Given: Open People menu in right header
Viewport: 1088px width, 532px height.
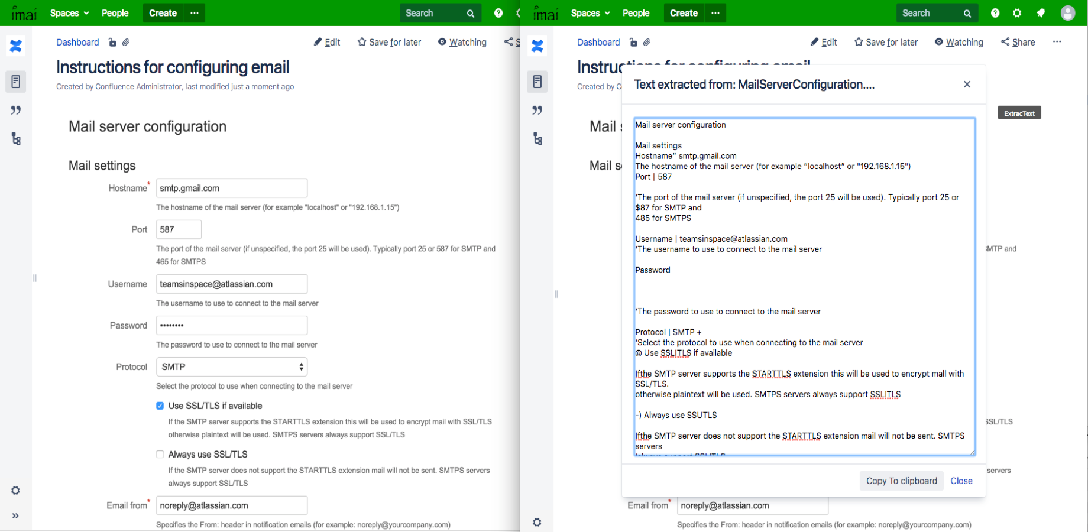Looking at the screenshot, I should point(636,13).
